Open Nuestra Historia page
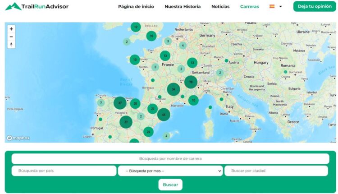The width and height of the screenshot is (338, 194). coord(183,6)
